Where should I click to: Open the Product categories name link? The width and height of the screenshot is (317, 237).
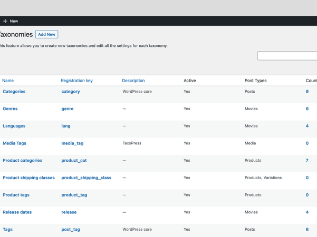coord(22,161)
